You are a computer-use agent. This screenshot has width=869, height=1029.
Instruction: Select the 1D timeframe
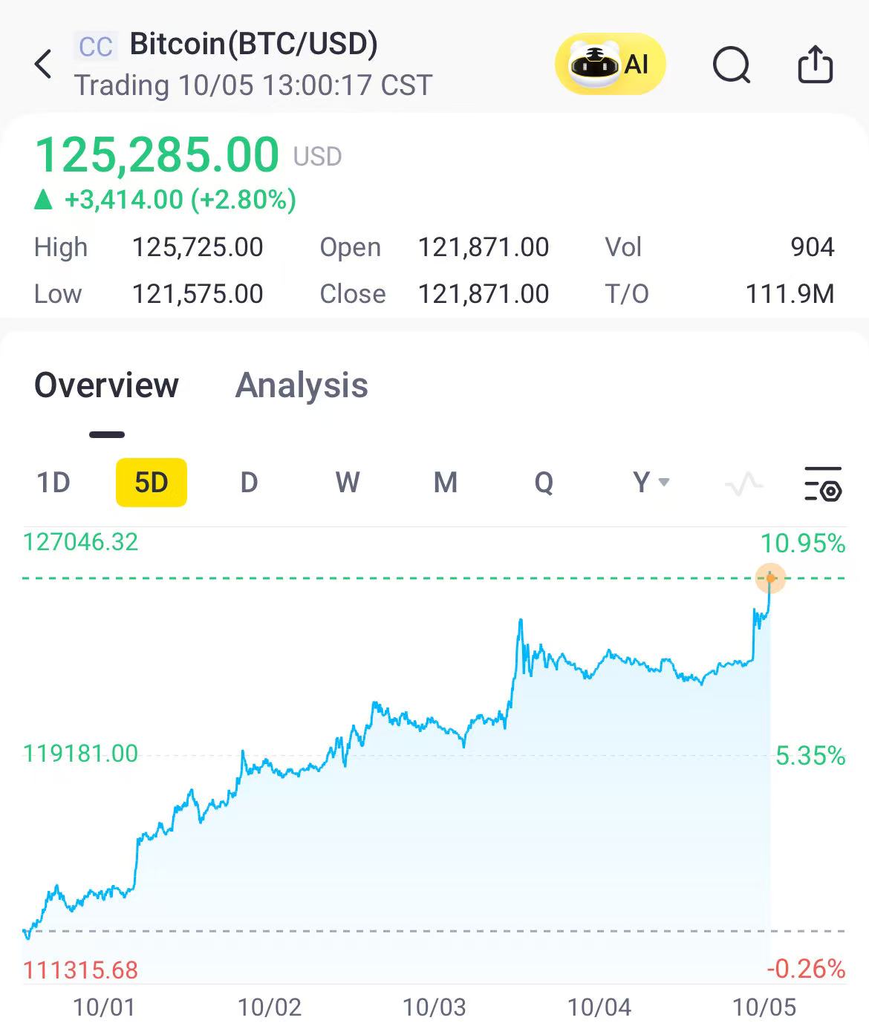tap(53, 483)
